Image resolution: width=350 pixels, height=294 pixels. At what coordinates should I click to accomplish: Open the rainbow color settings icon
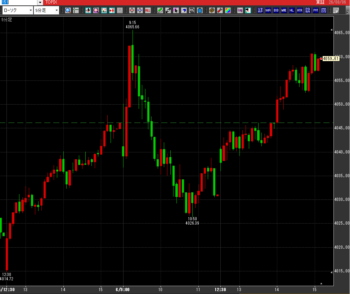[x=228, y=10]
